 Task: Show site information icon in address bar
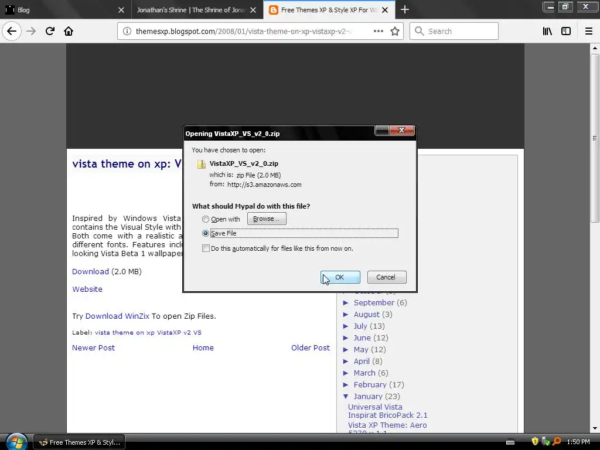[127, 31]
